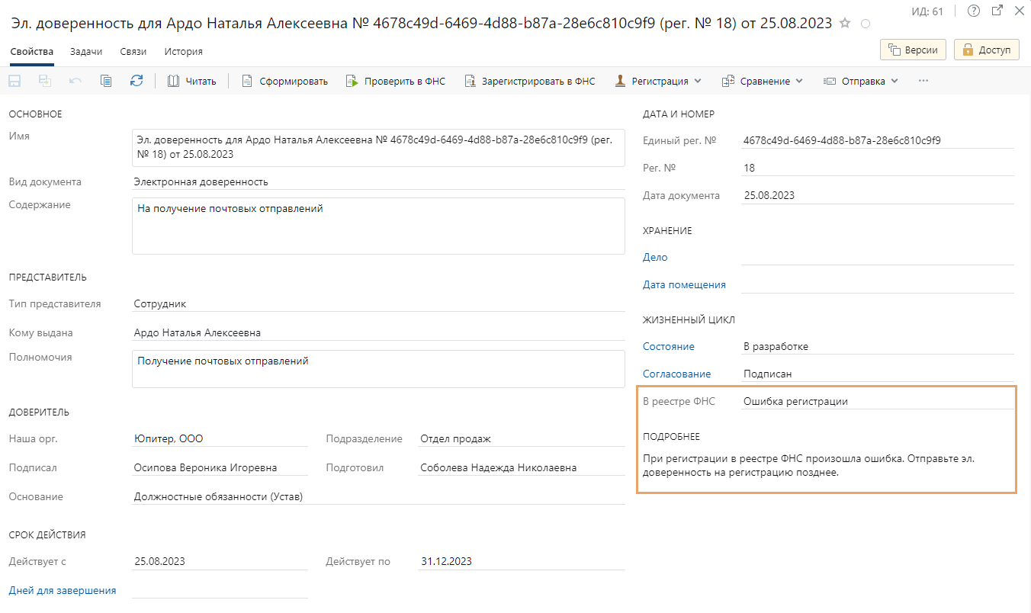Expand the Отправка dropdown menu
Screen dimensions: 1031x613
point(862,81)
